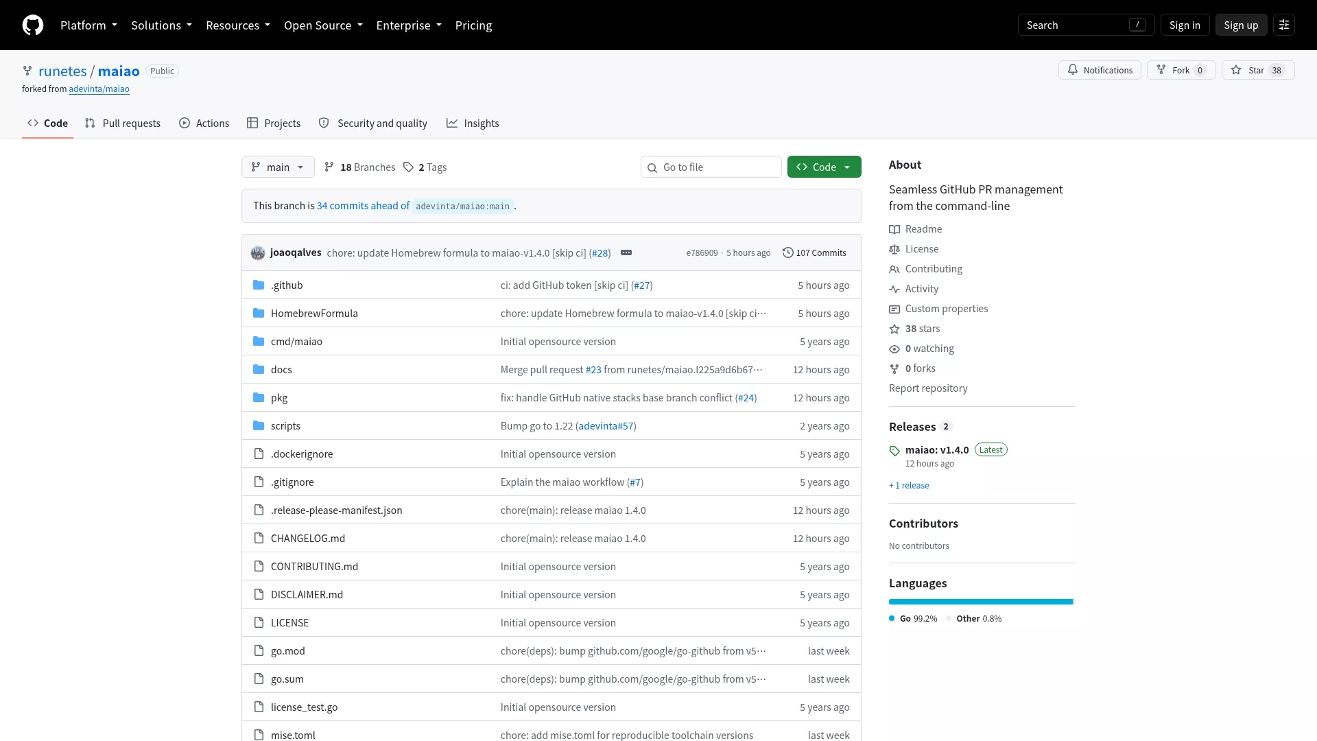Open the Pull requests tab
Screen dimensions: 1317x741
123,123
